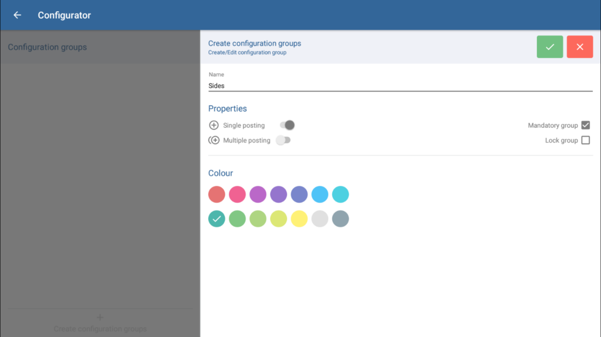Select the checked teal colour swatch
Image resolution: width=601 pixels, height=337 pixels.
pos(217,219)
